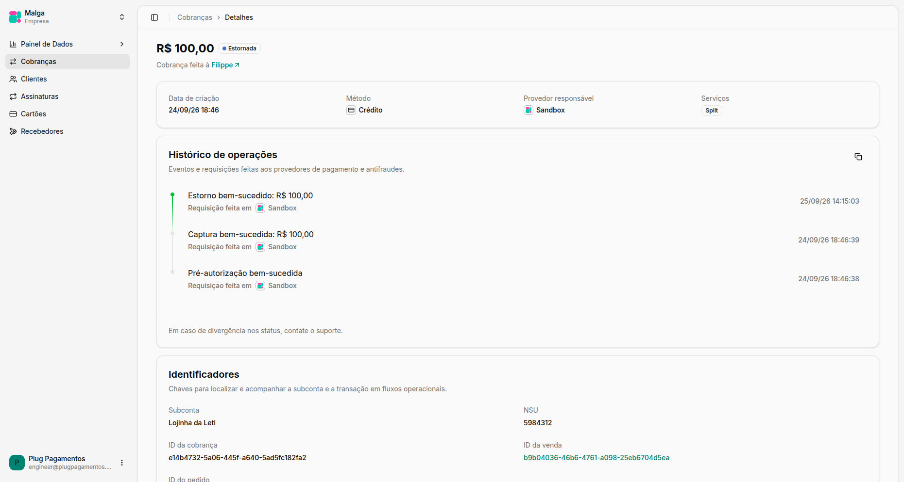Click the green timeline marker for Estorno
Viewport: 904px width, 482px height.
[x=172, y=194]
